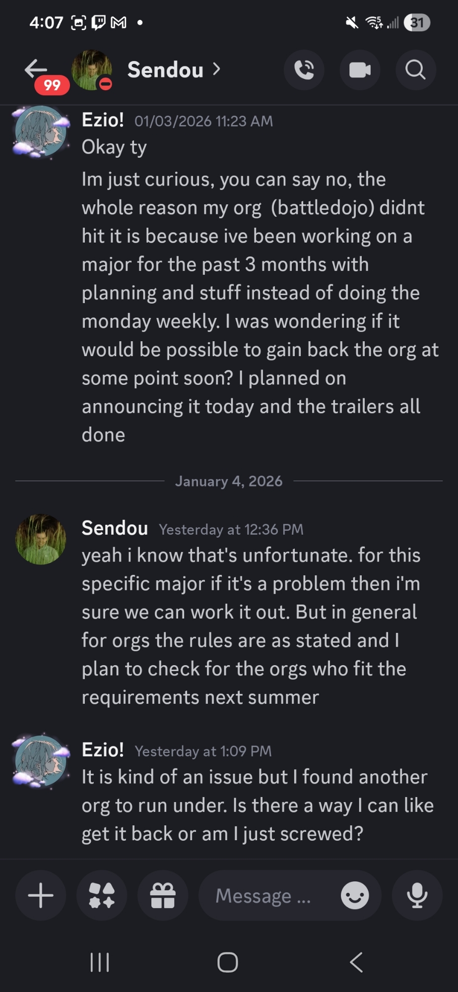458x992 pixels.
Task: Tap Sendou username above his reply
Action: [x=115, y=528]
